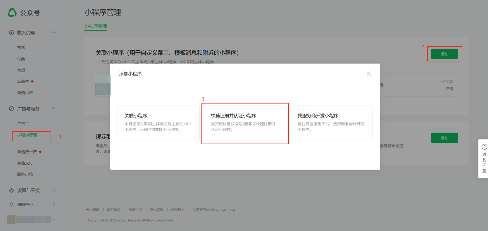Viewport: 488px width, 231px height.
Task: Click the 广告与服务 compass icon
Action: pos(11,108)
